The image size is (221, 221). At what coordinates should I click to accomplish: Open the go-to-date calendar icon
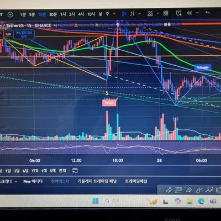75,170
